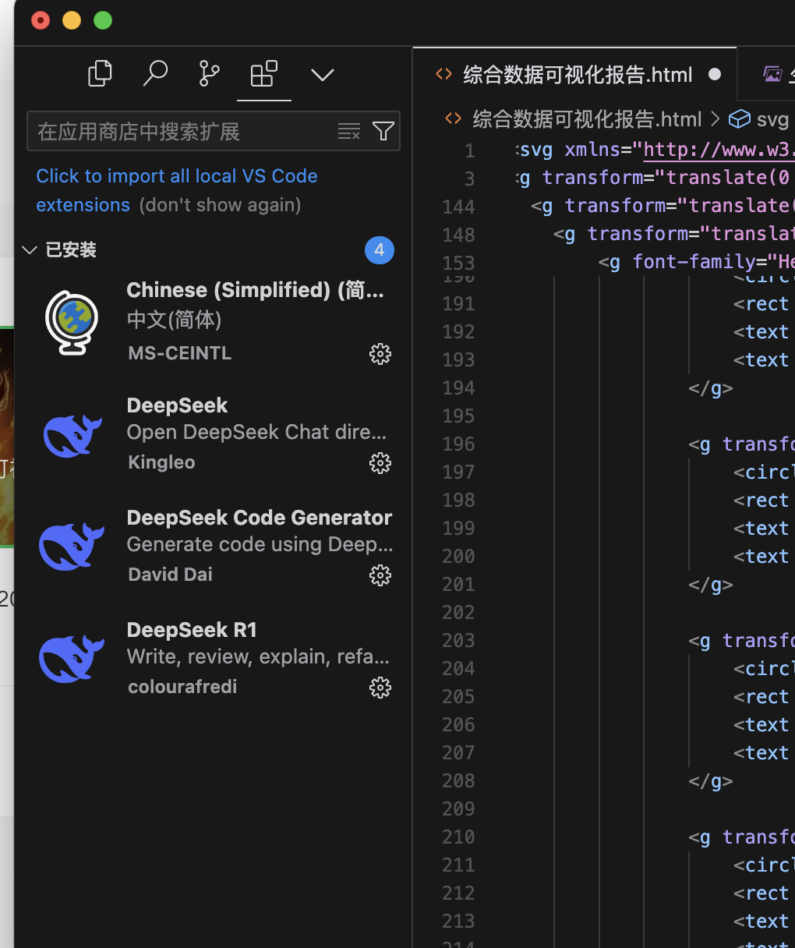Open the extension filter funnel icon
This screenshot has width=795, height=948.
click(383, 131)
